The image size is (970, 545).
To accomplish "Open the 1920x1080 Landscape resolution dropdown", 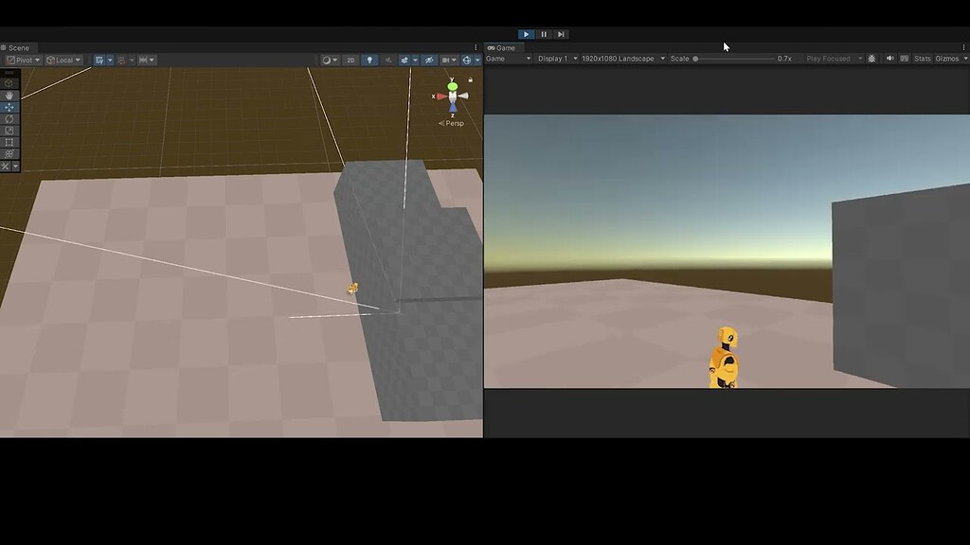I will coord(621,58).
